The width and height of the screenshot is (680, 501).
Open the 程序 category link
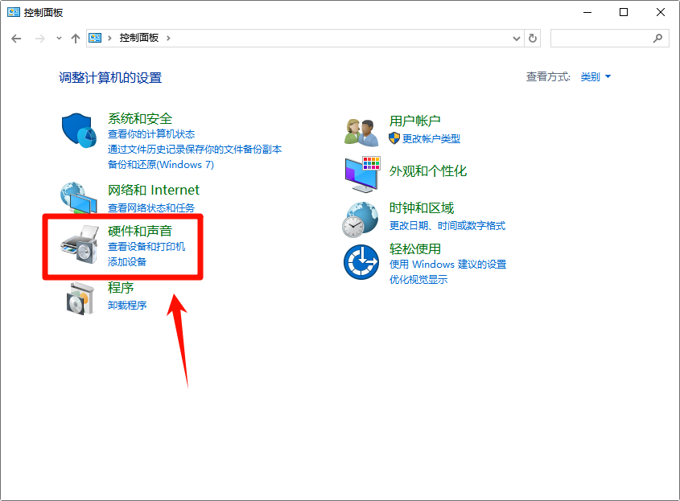(121, 287)
